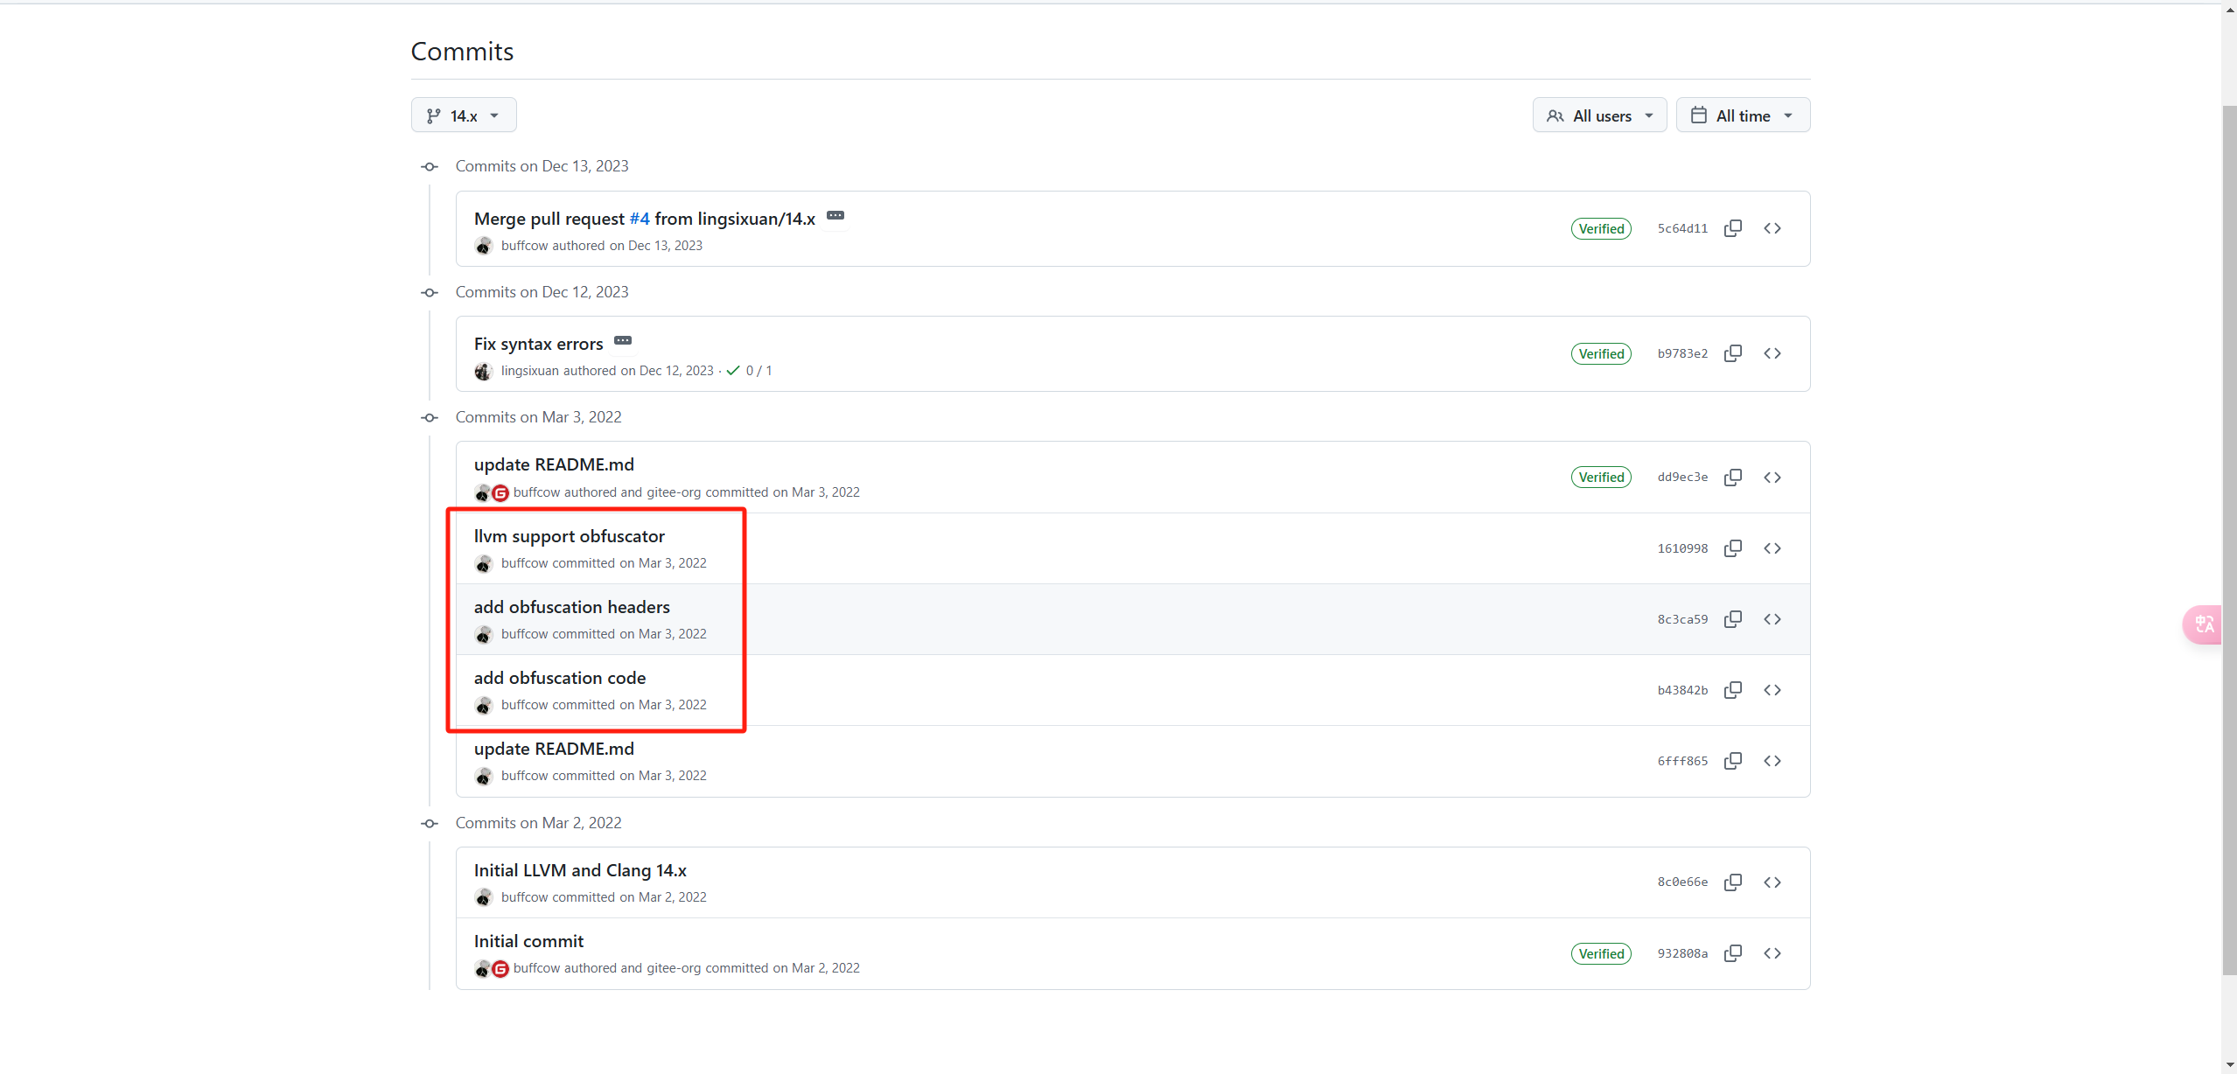Screen dimensions: 2237x1074
Task: Open the All time date filter
Action: click(1742, 115)
